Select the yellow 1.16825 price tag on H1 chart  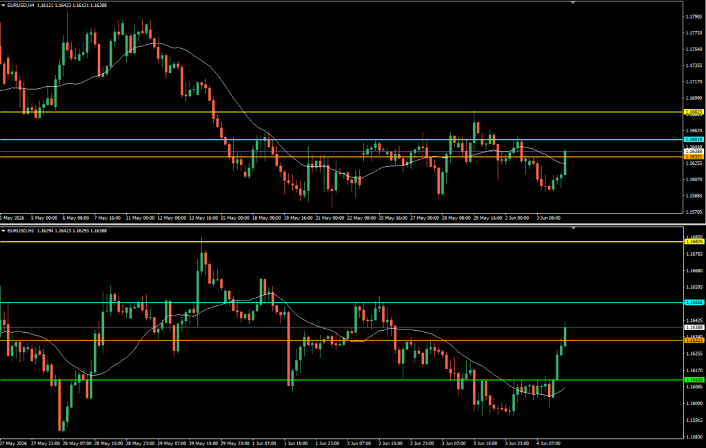coord(694,242)
